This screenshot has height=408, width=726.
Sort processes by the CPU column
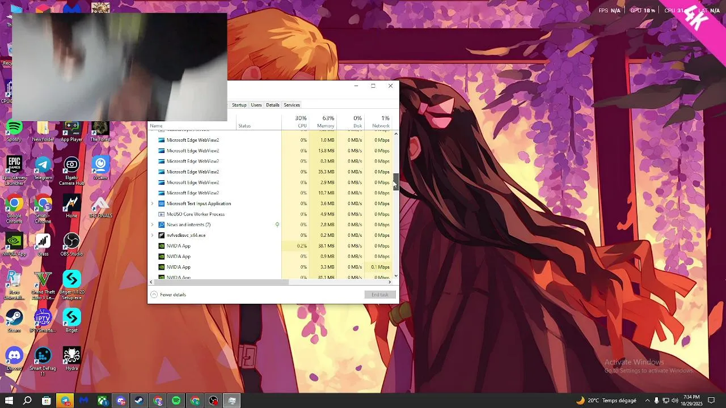296,122
